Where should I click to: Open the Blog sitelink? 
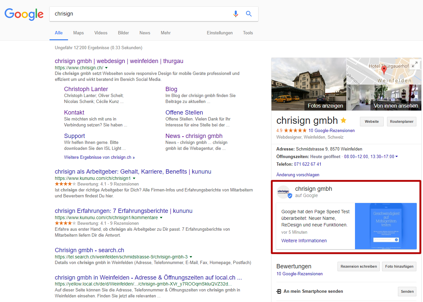(171, 89)
